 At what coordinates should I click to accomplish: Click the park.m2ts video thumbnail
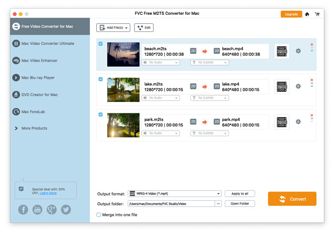pos(123,125)
